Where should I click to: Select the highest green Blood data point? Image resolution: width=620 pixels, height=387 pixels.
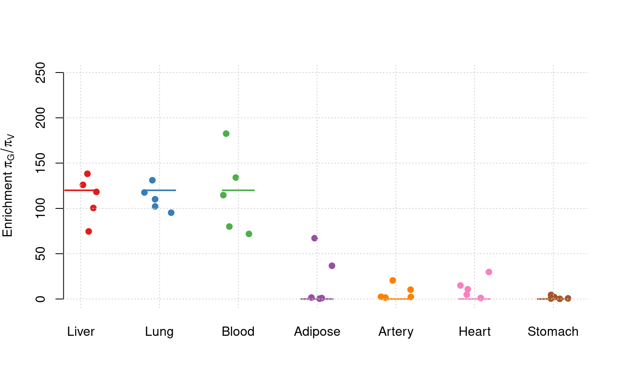(x=226, y=134)
